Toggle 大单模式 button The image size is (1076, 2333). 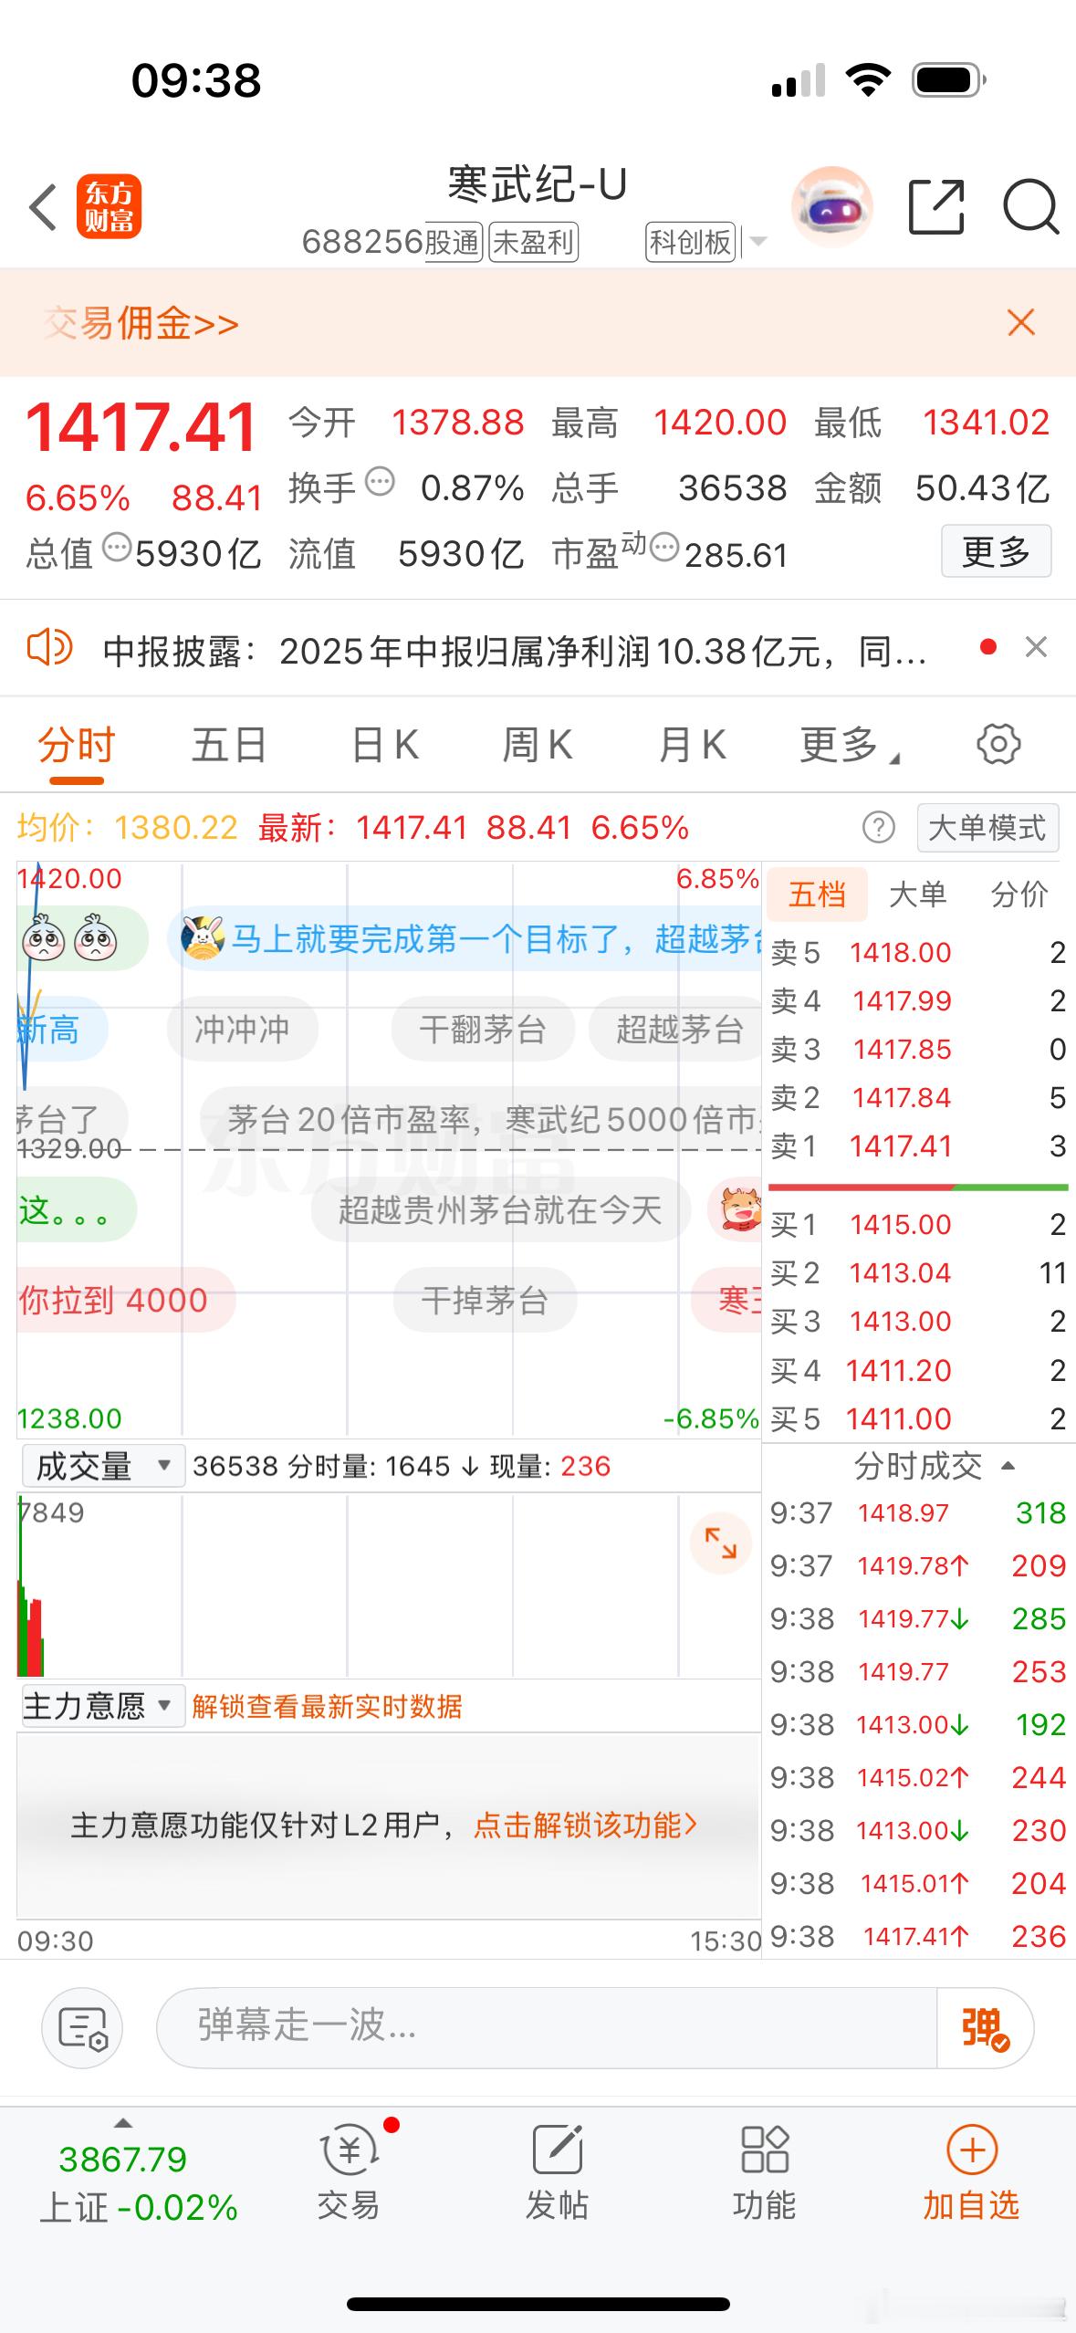coord(987,828)
